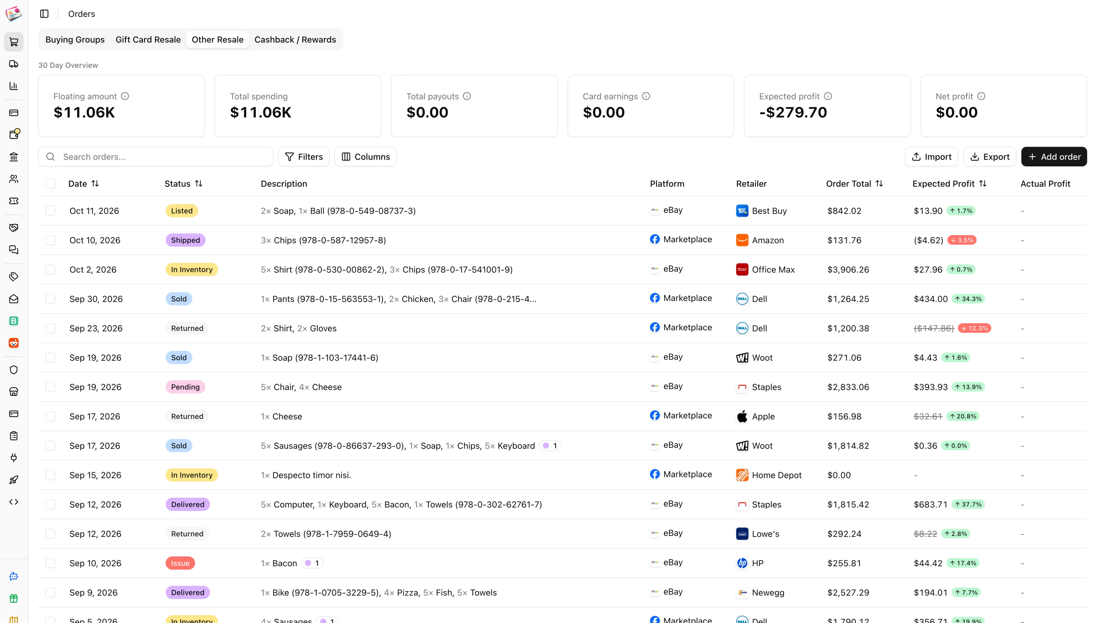Toggle the sidebar panel icon

[x=44, y=14]
